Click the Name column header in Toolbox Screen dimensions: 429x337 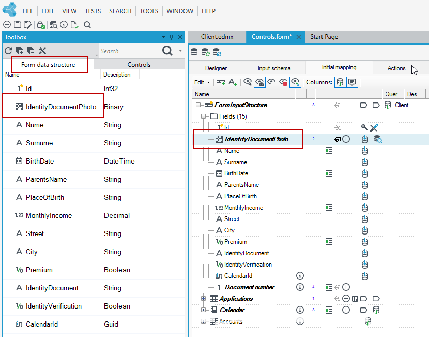[x=52, y=75]
